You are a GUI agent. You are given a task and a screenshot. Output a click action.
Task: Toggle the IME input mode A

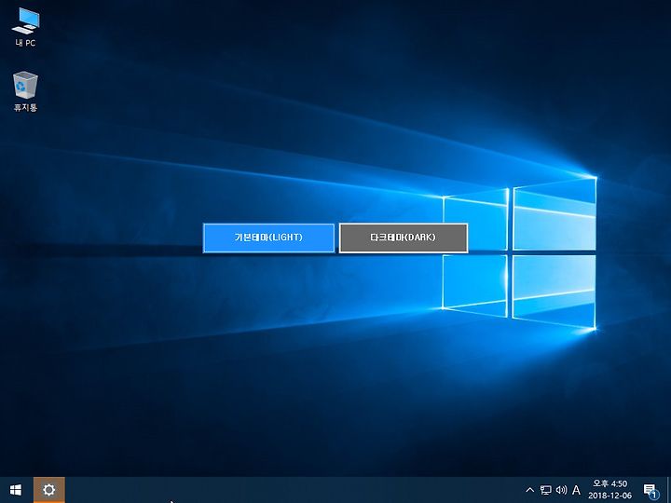577,490
